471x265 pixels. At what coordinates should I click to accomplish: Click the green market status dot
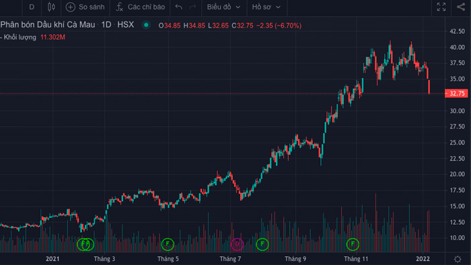tap(146, 25)
